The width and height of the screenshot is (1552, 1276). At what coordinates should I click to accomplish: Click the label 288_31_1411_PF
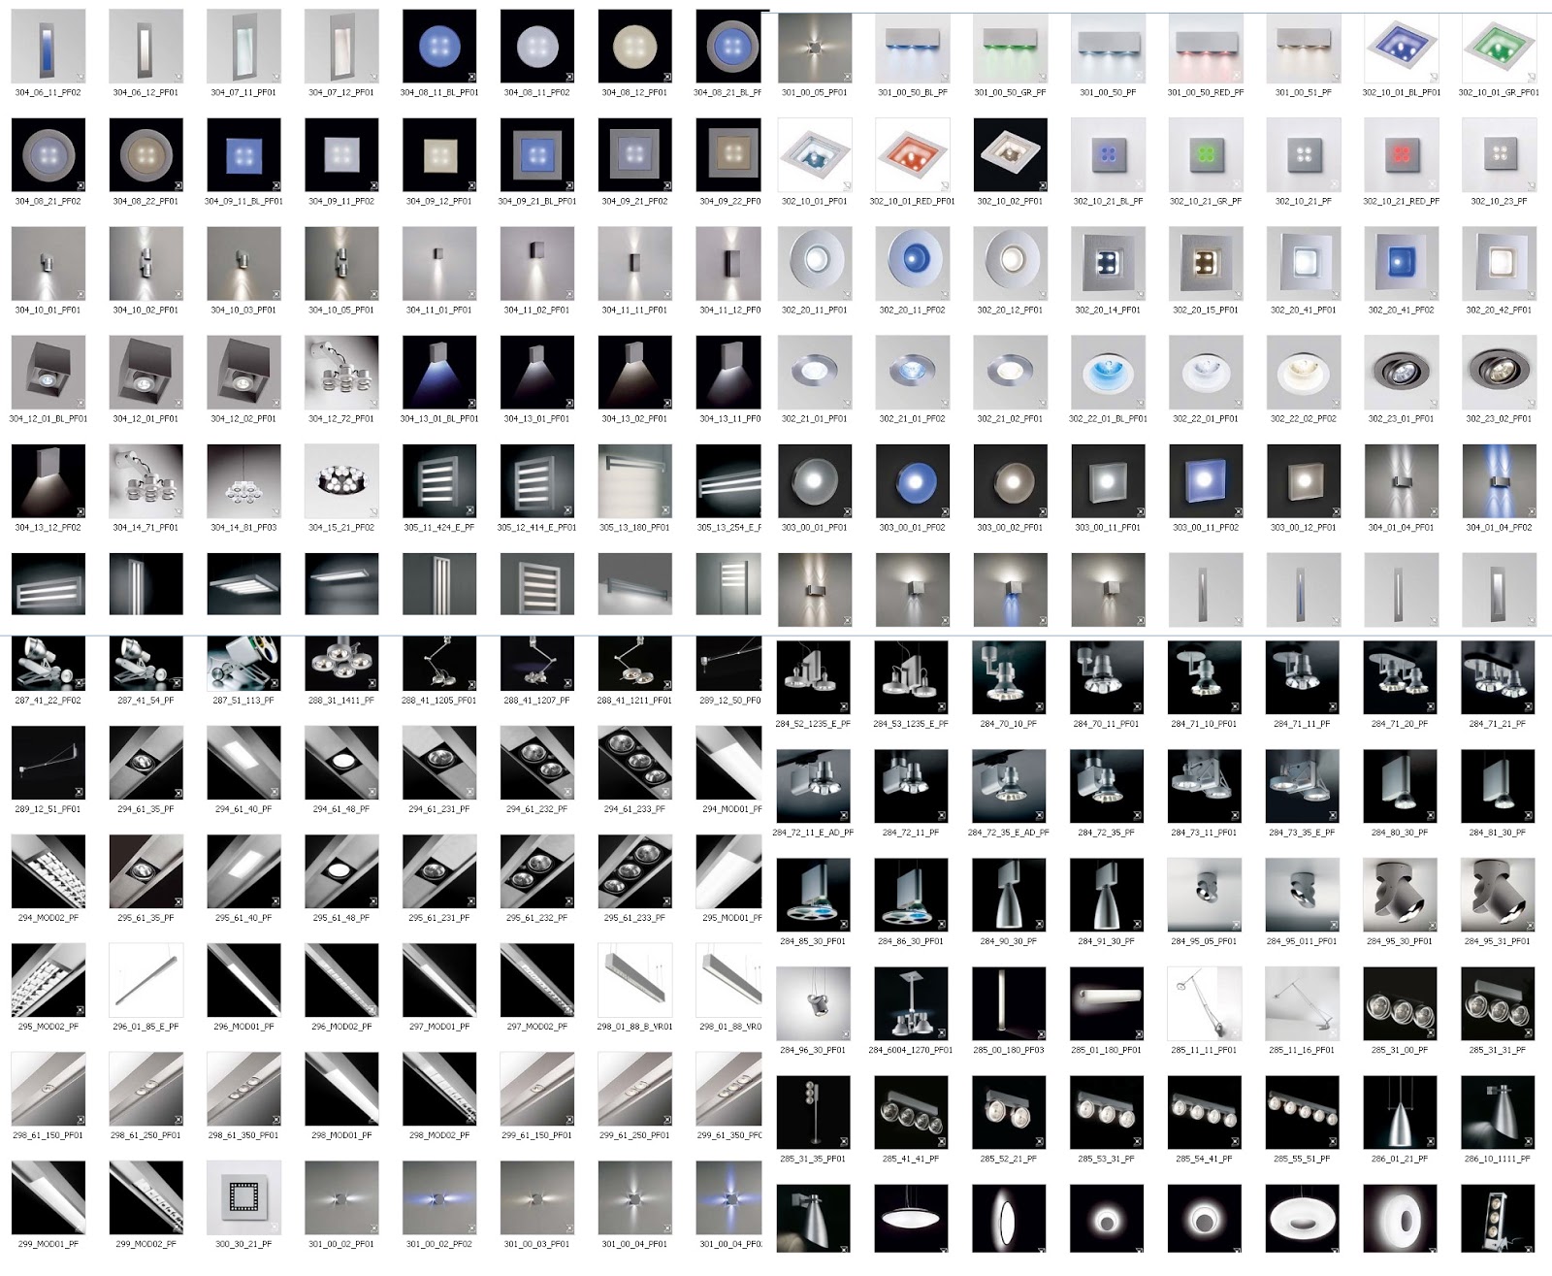pos(341,701)
